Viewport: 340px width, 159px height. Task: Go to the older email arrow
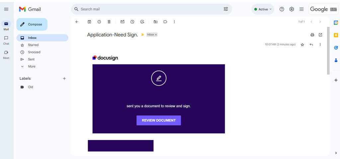click(320, 22)
